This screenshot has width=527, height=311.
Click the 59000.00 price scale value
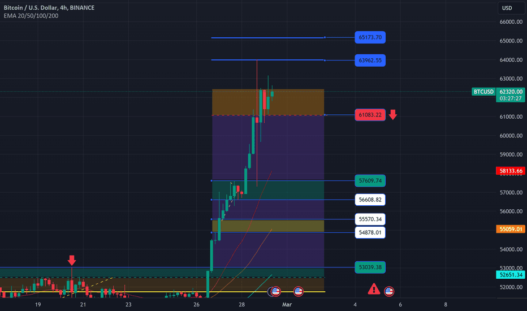click(511, 154)
